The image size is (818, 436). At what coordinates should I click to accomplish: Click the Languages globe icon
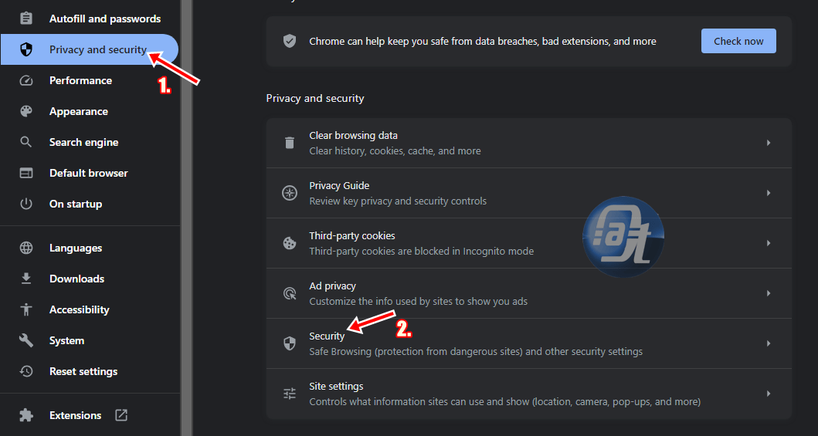point(25,248)
